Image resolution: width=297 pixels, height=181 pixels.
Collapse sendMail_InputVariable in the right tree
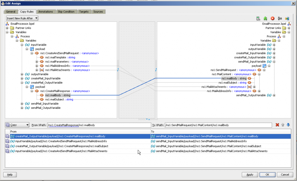[274, 61]
